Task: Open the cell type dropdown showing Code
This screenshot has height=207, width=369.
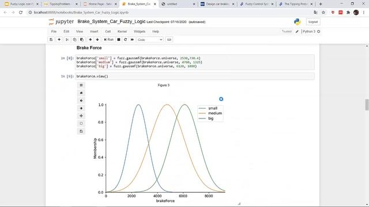Action: pyautogui.click(x=150, y=40)
